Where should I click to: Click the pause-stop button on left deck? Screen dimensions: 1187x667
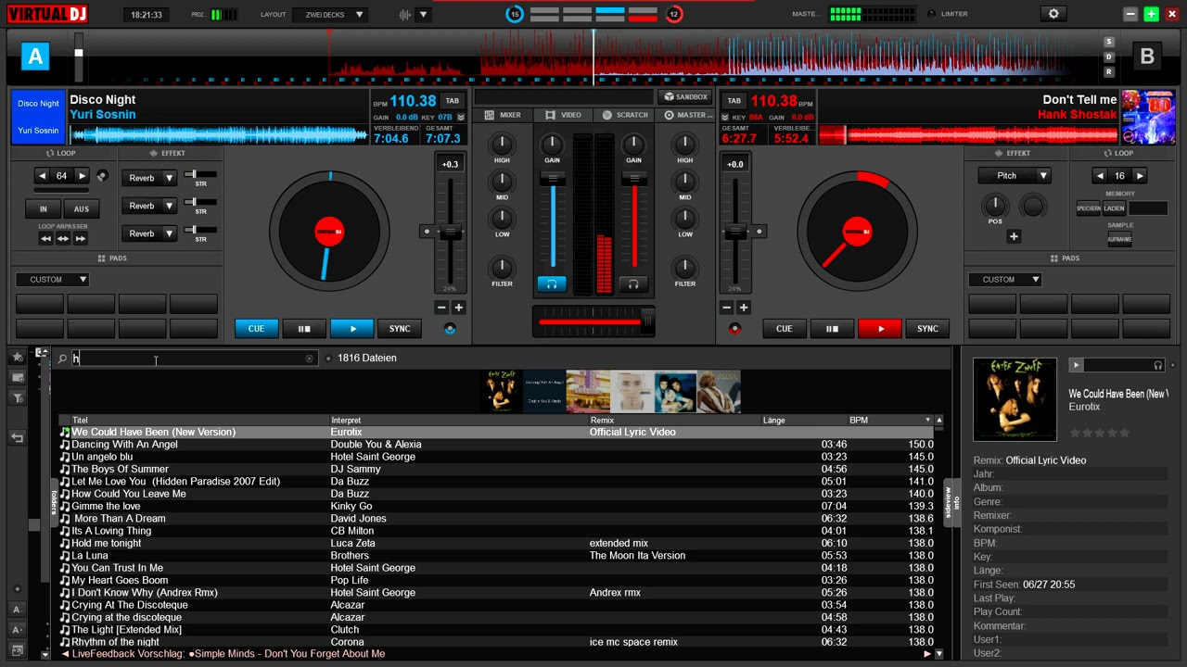click(304, 329)
